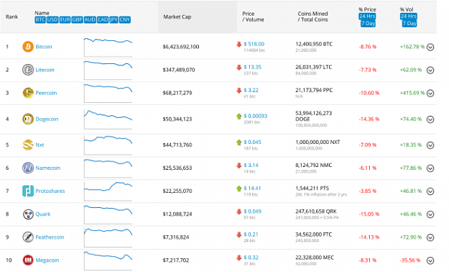The width and height of the screenshot is (449, 272).
Task: Click Feathercoin's red down price arrow
Action: pos(239,235)
